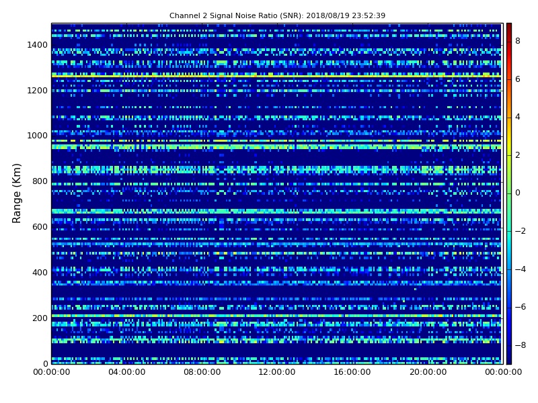This screenshot has width=538, height=403.
Task: Click the 04:00:00 time tick label
Action: point(127,372)
